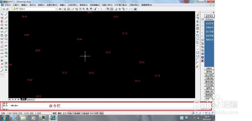Select the Hatch pattern tool
Screen dimensions: 252x121
coord(6,63)
